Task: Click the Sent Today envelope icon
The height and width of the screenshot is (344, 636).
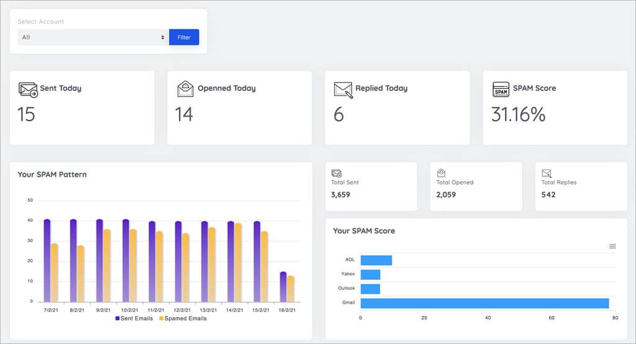Action: pyautogui.click(x=28, y=89)
